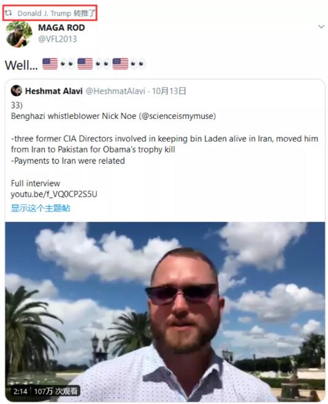328x404 pixels.
Task: Click the retweet icon beside Donald J. Trump
Action: (x=9, y=13)
